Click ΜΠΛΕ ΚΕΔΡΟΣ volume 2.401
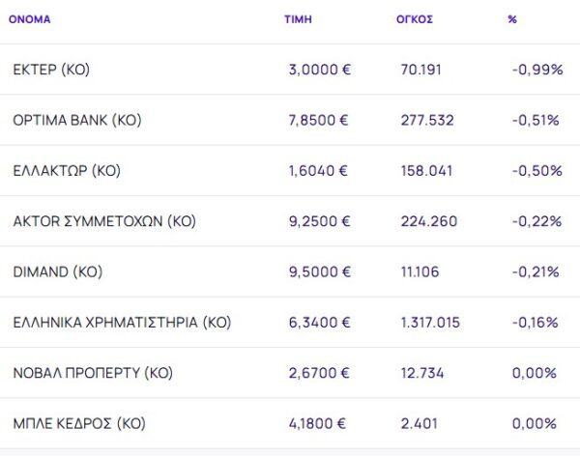 click(419, 423)
